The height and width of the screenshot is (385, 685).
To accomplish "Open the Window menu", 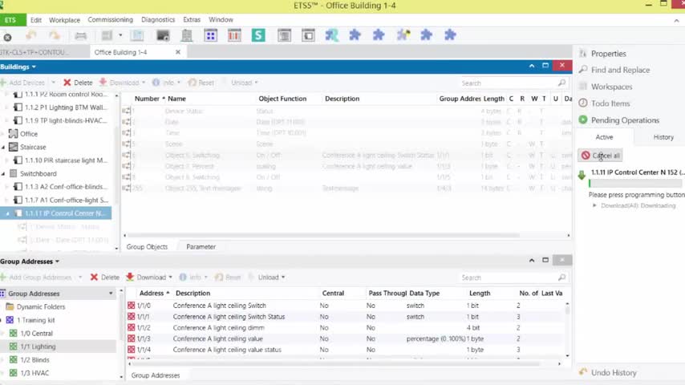I will pos(221,20).
